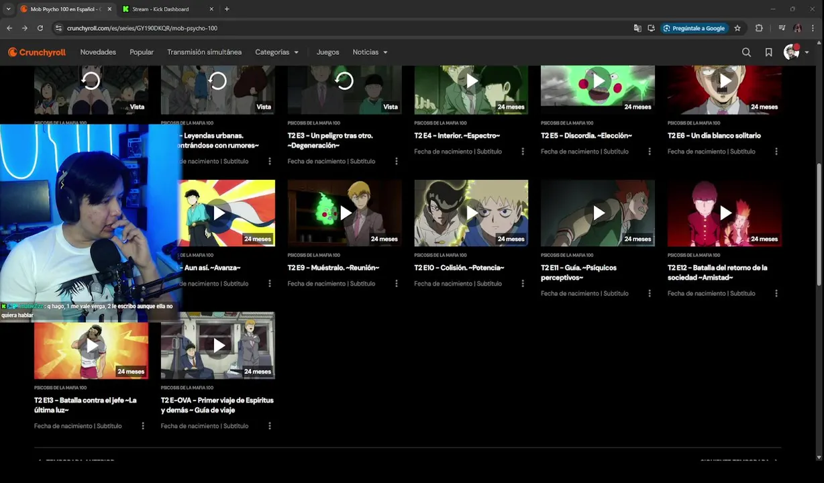Open T2 E3 Un peligro tras otro title
Screen dimensions: 824x483
coord(330,140)
